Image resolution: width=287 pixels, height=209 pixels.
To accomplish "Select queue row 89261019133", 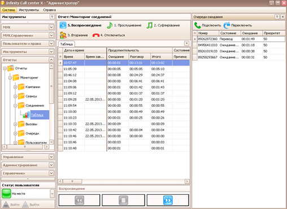I will point(239,51).
